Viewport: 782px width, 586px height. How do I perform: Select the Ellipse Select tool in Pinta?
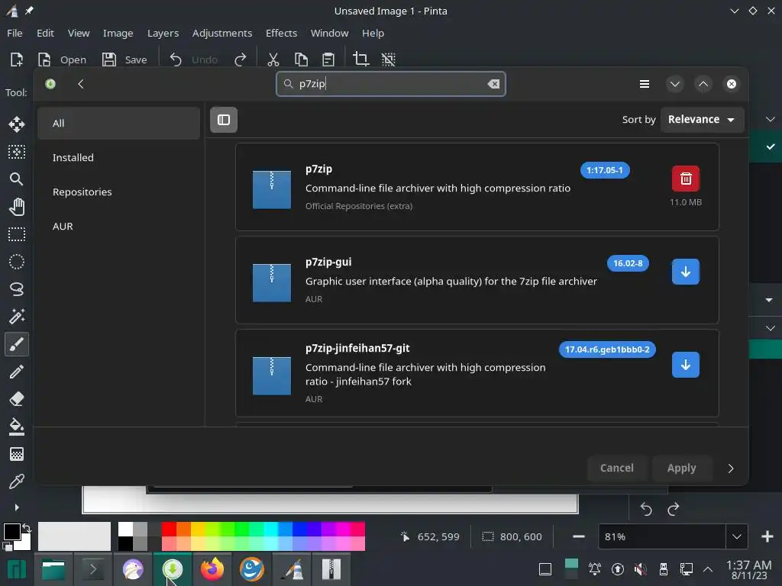(17, 262)
